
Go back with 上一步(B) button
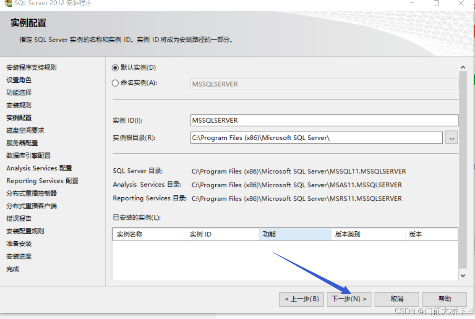coord(301,299)
